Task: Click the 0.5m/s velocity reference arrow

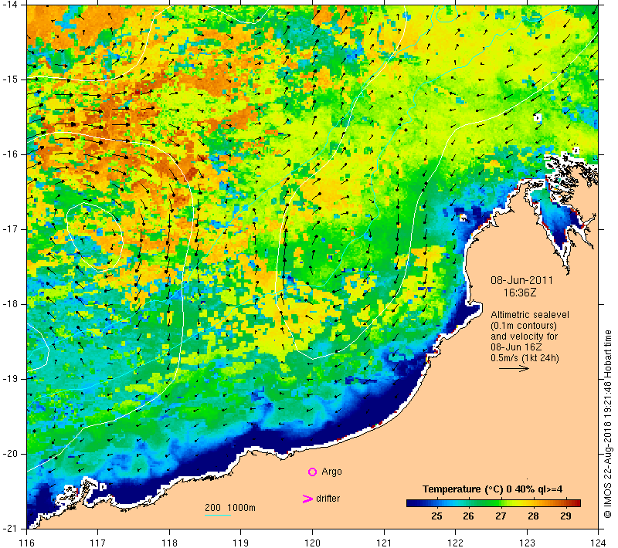Action: coord(514,368)
